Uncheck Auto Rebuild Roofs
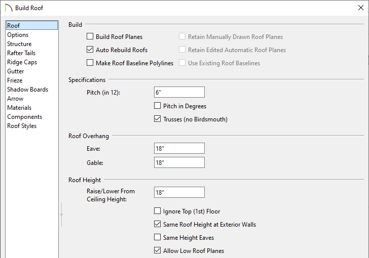Image resolution: width=369 pixels, height=258 pixels. coord(90,50)
